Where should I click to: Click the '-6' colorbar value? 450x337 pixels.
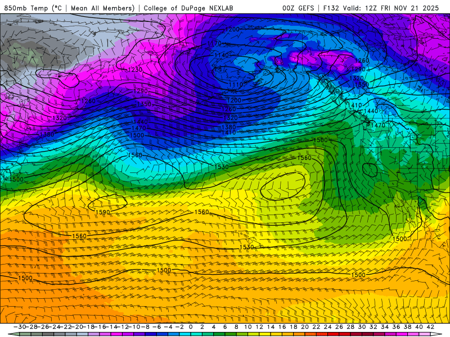coord(157,327)
